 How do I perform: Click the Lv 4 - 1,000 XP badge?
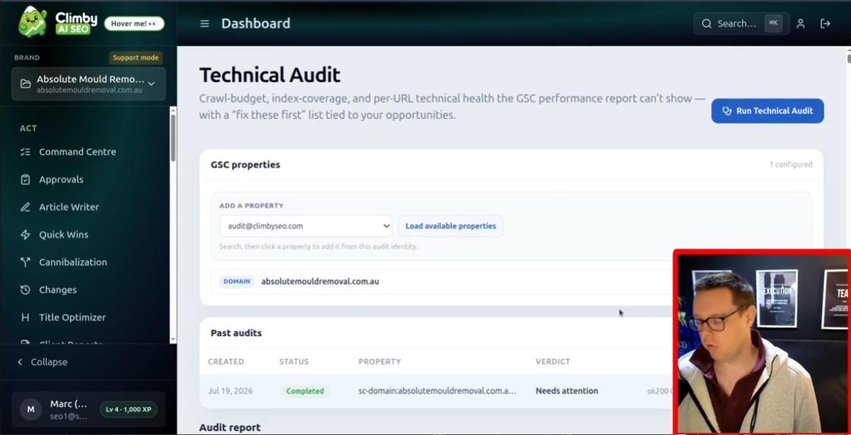[x=129, y=409]
